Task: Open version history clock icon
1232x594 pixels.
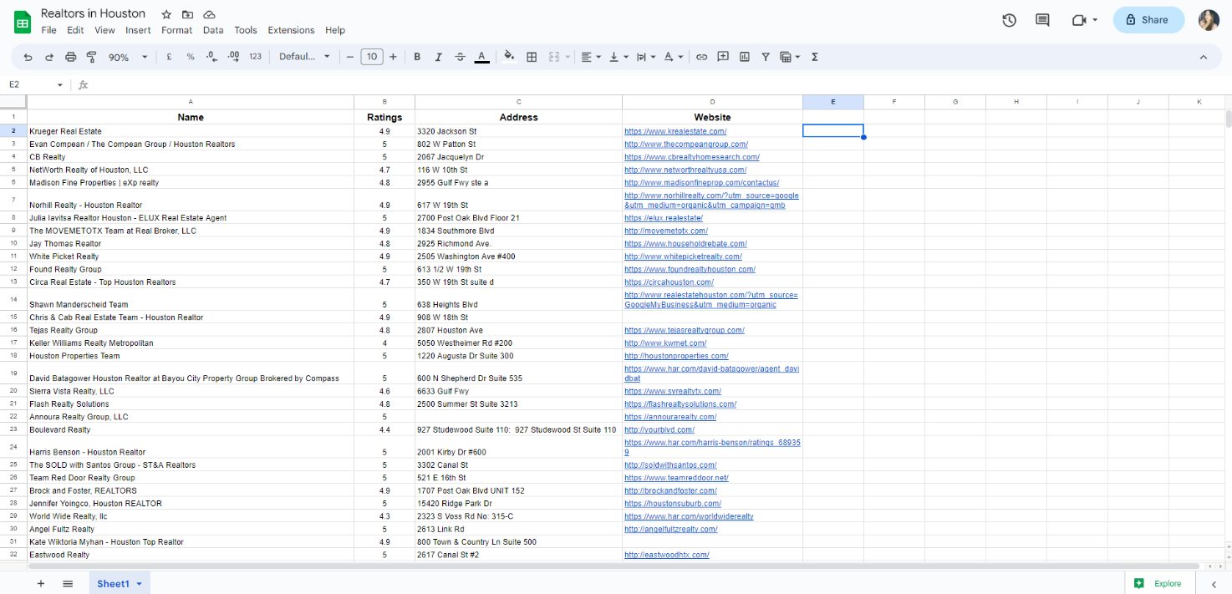Action: click(1009, 20)
